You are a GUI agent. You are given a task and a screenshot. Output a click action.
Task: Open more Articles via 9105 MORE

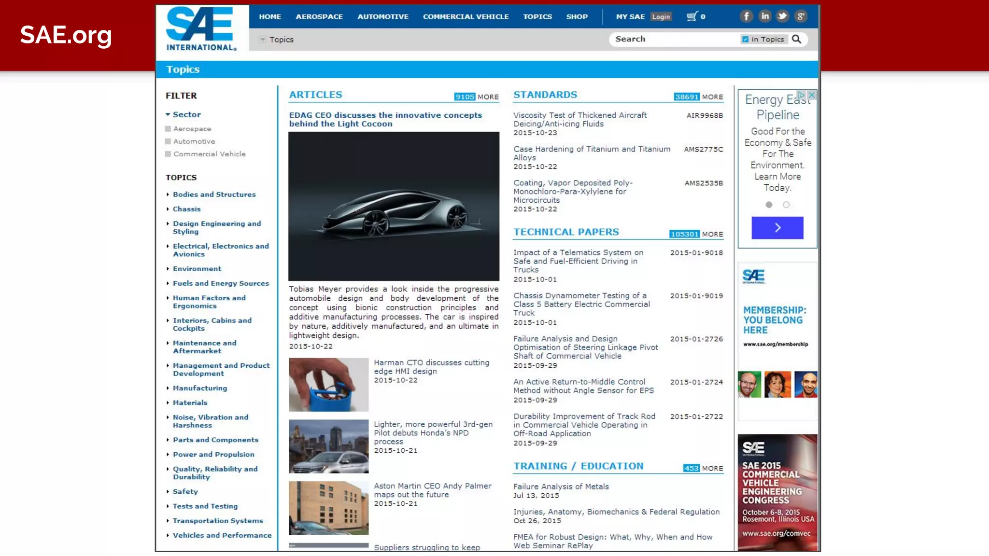coord(476,97)
